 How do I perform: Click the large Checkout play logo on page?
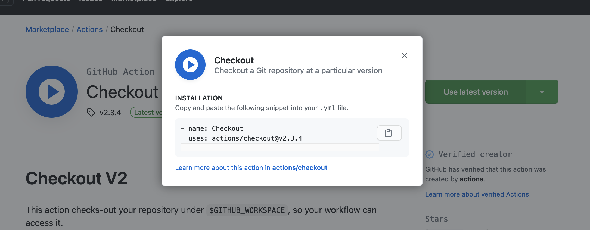click(52, 92)
